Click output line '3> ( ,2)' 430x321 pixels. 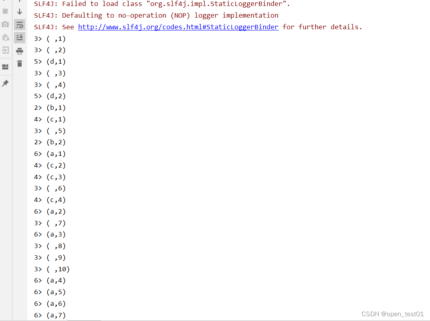pyautogui.click(x=50, y=50)
